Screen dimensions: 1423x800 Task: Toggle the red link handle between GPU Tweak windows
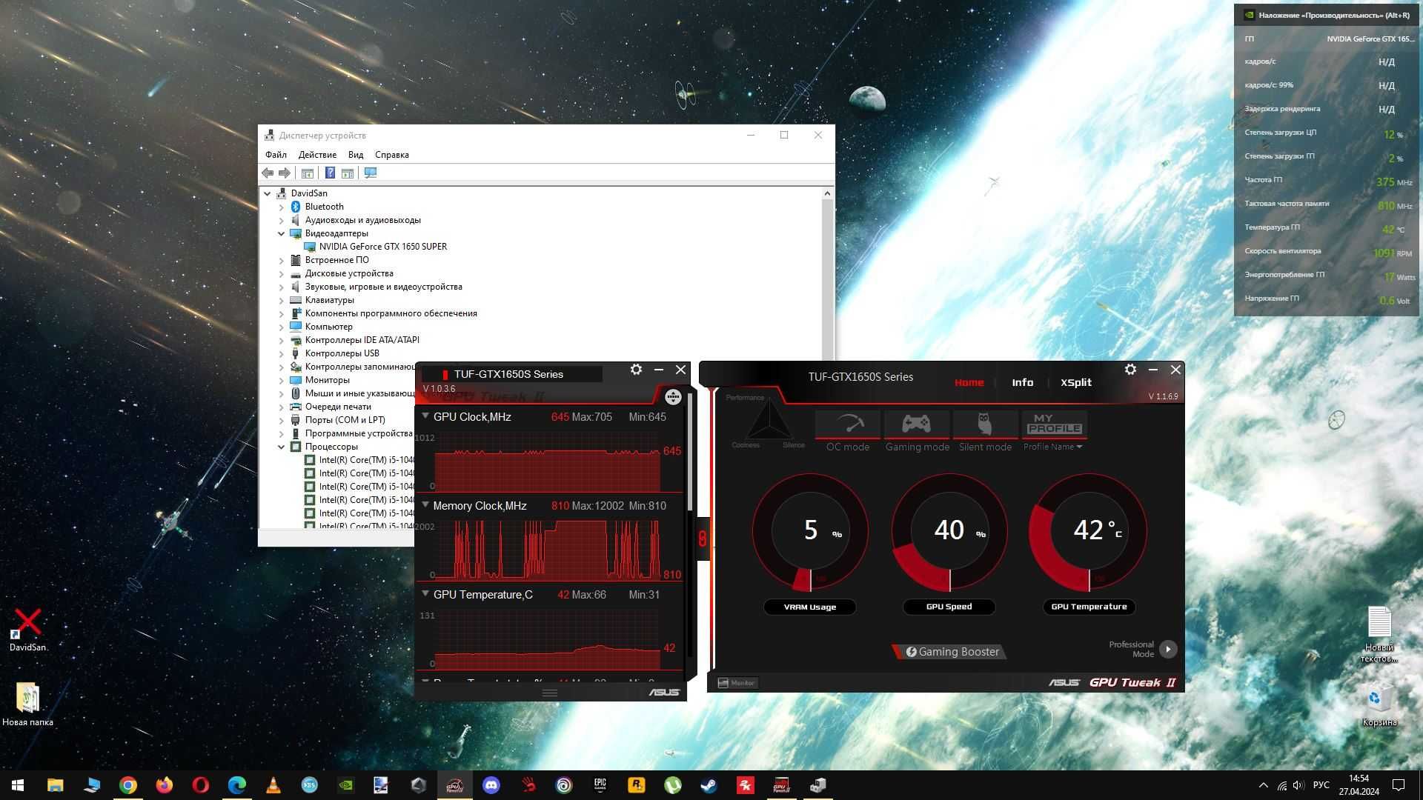(702, 539)
